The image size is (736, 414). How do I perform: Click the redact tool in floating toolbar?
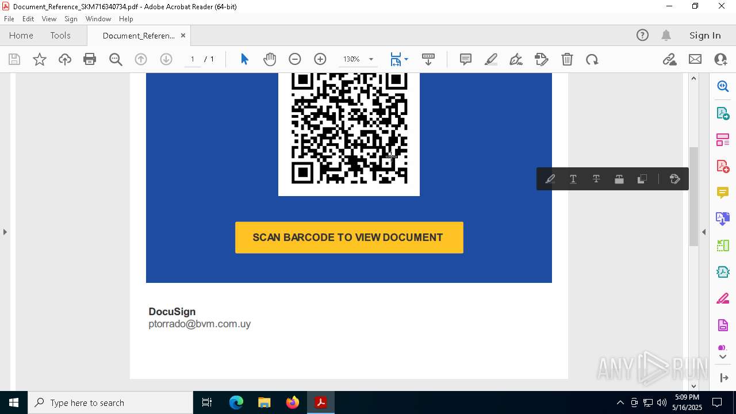pos(619,179)
